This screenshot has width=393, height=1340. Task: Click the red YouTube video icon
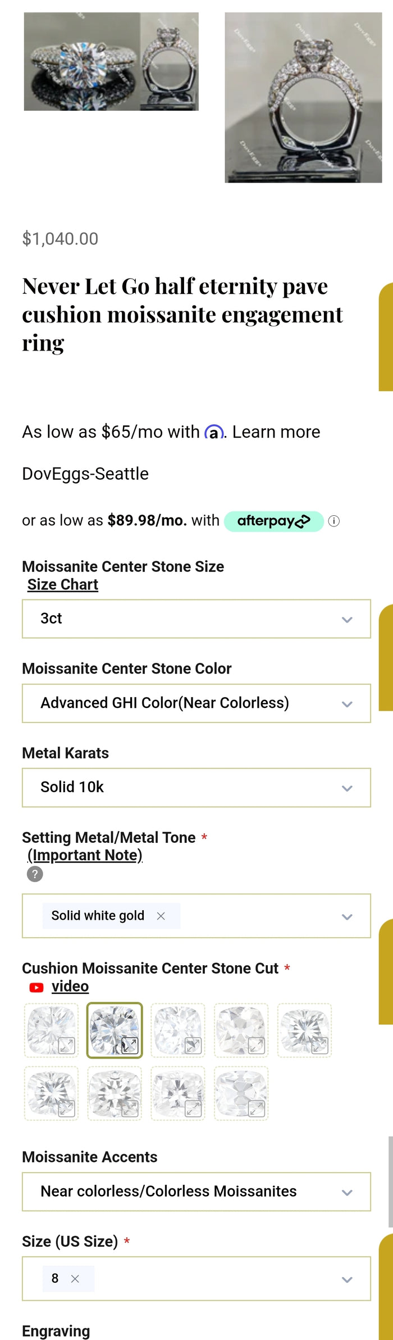click(x=36, y=987)
